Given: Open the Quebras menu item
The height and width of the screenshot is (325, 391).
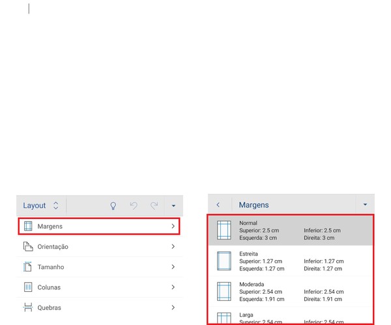Looking at the screenshot, I should [100, 307].
